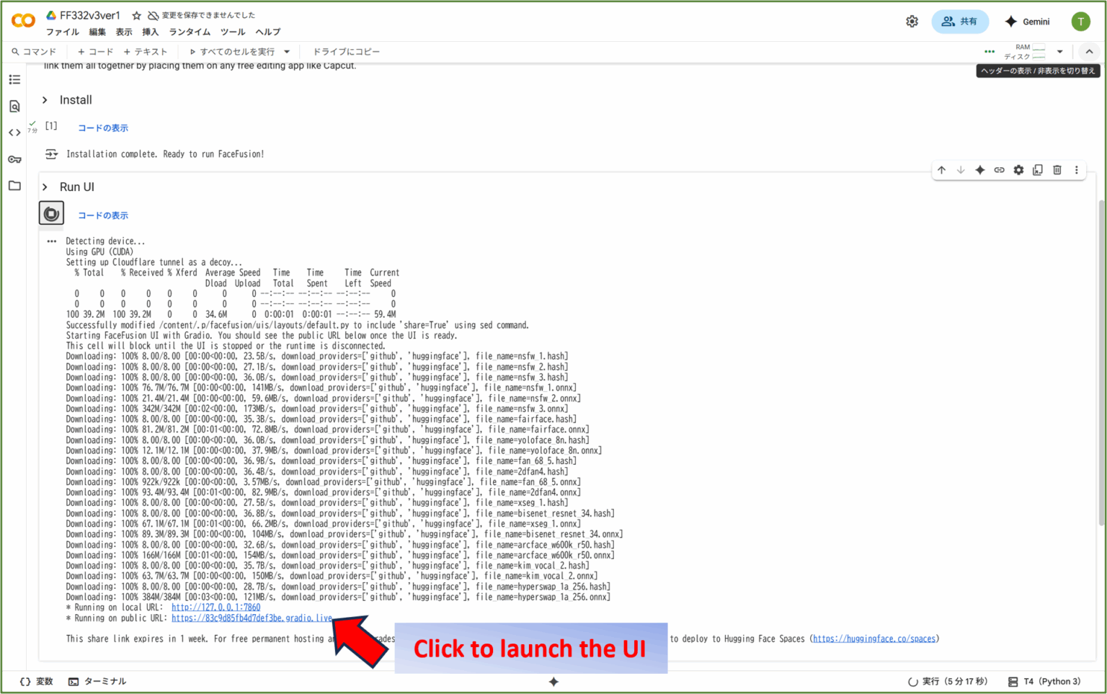Open the gradio.live public URL link
Screen dimensions: 1107x694
coord(252,618)
